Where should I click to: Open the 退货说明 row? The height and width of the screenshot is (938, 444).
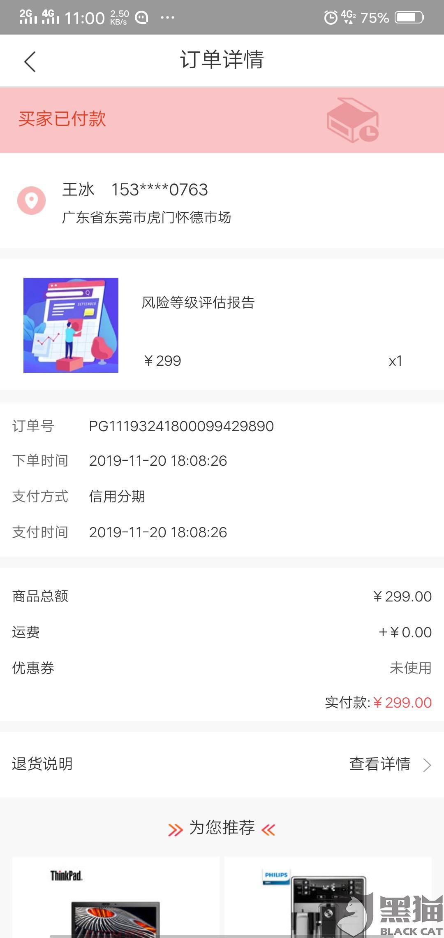click(x=222, y=764)
